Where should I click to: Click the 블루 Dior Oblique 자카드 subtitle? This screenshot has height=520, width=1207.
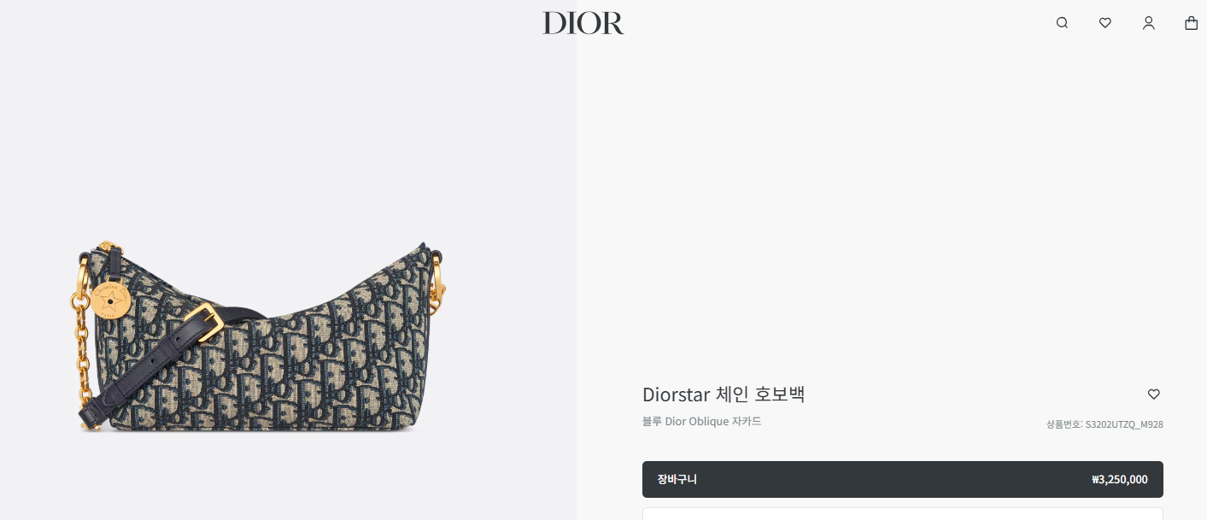(x=701, y=421)
